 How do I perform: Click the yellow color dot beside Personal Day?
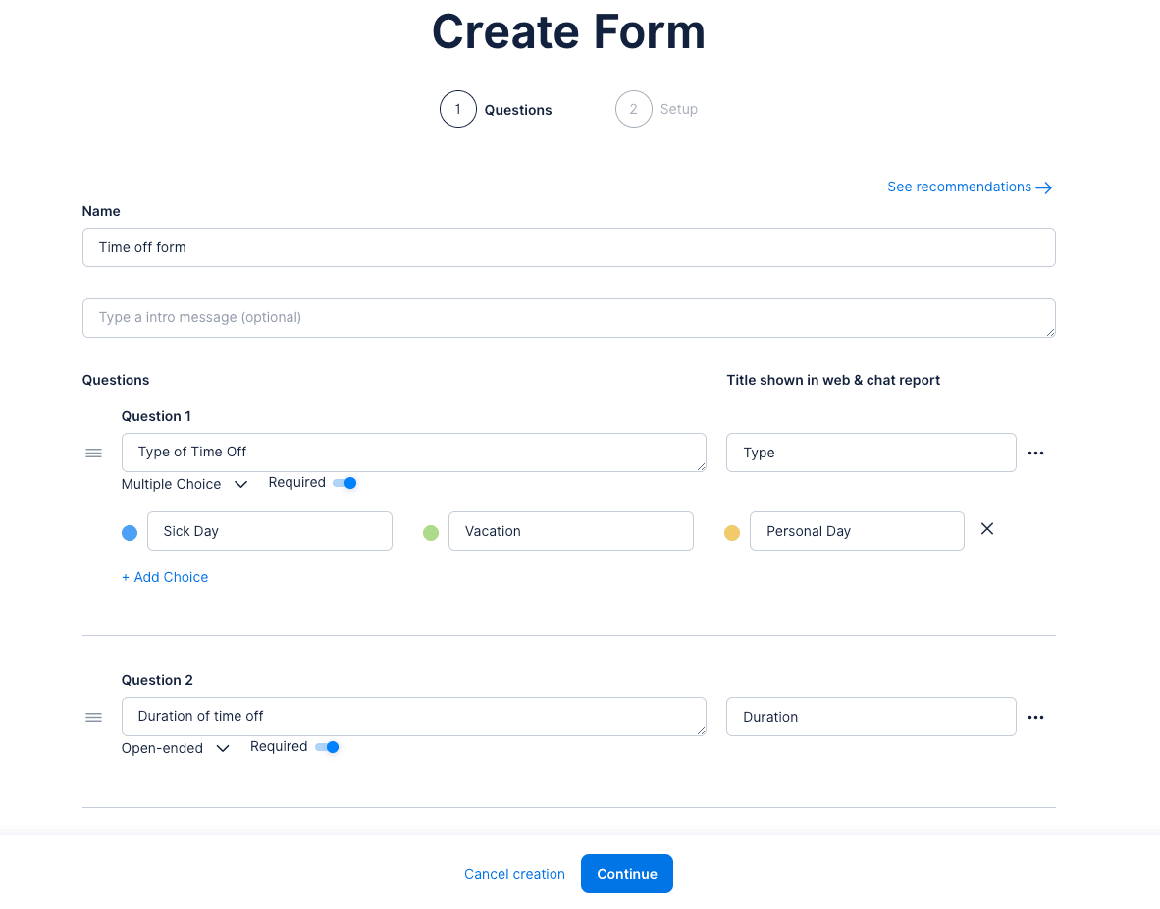[731, 532]
